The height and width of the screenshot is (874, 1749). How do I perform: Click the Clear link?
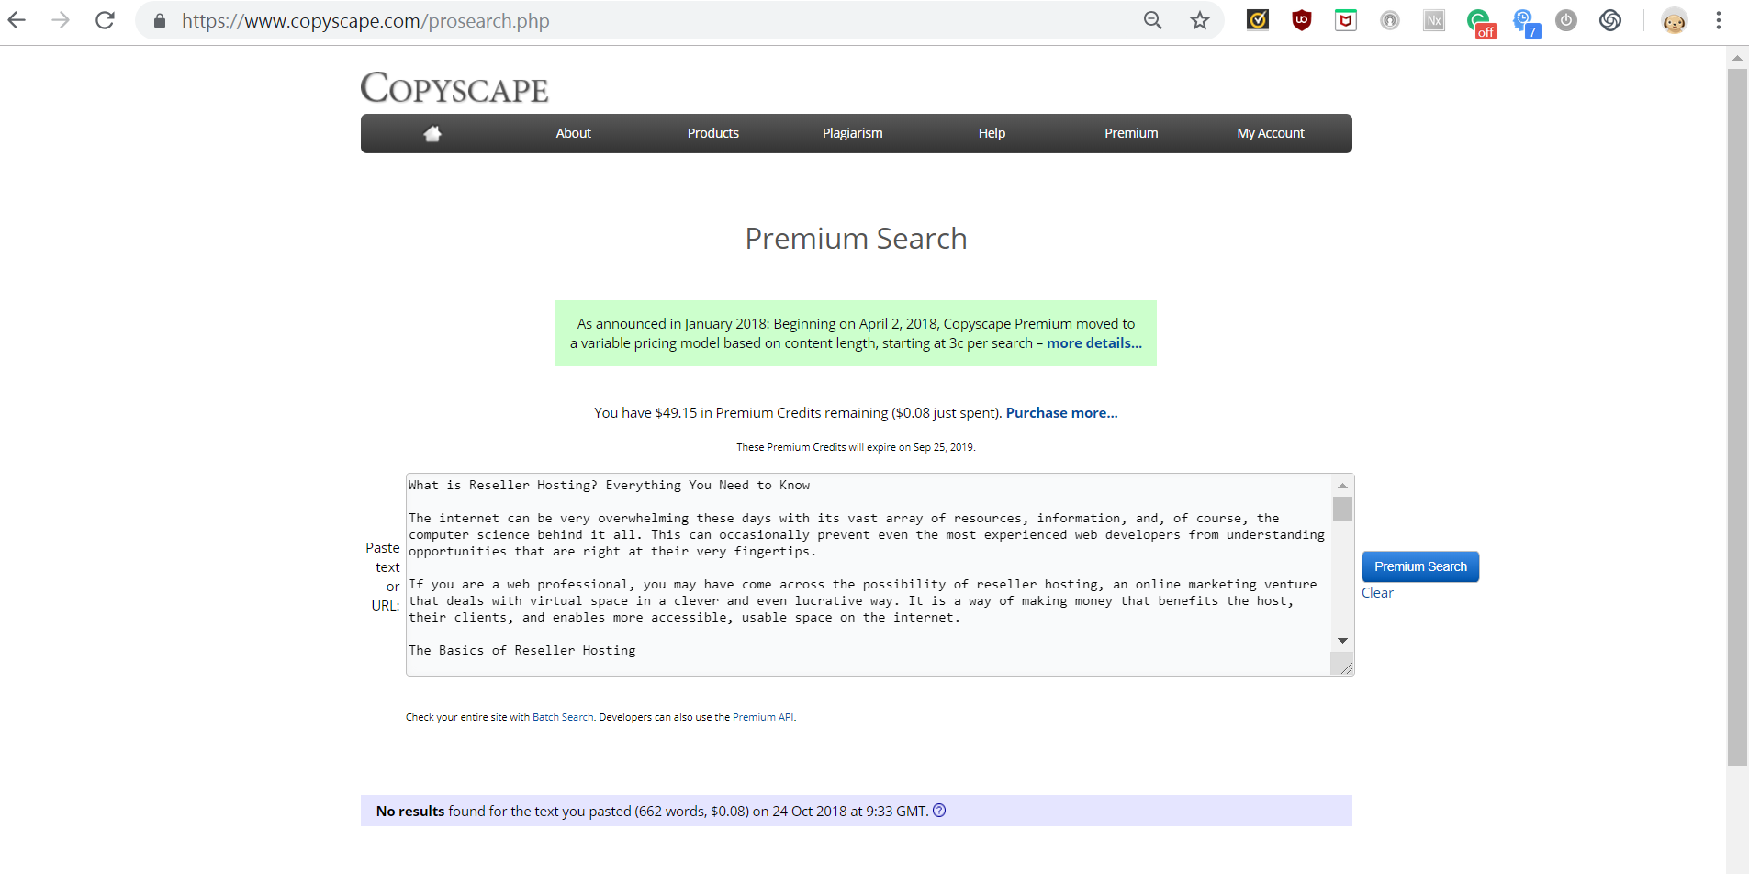(1377, 593)
